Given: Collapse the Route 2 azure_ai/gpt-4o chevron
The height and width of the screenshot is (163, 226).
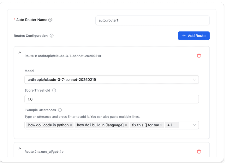Looking at the screenshot, I should tap(20, 149).
